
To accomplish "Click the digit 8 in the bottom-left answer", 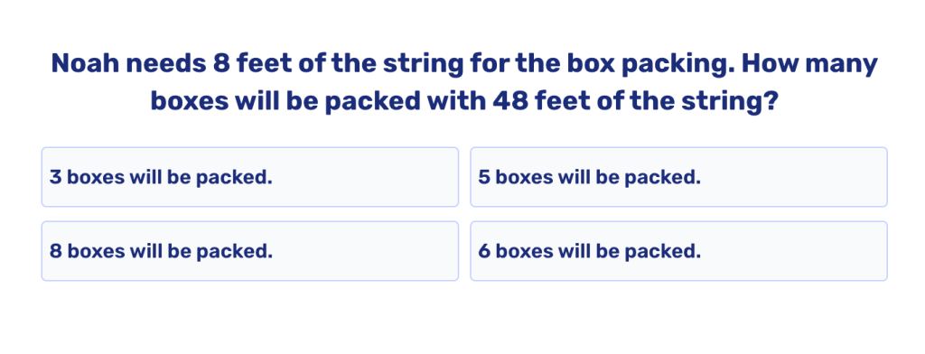I will coord(55,251).
